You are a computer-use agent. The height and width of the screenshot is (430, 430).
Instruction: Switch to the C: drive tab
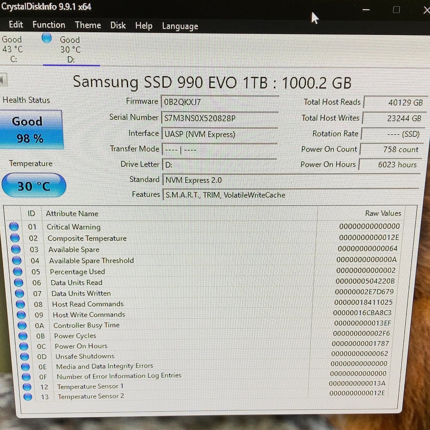tap(12, 49)
